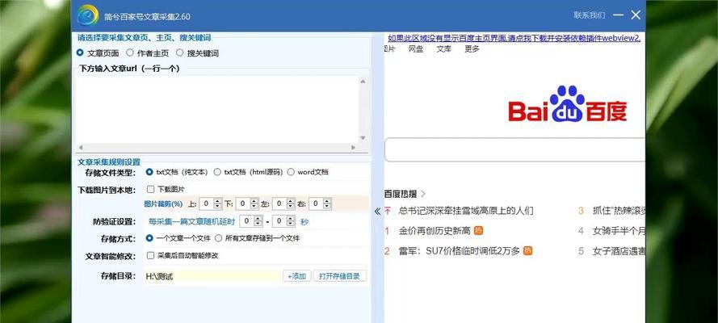Minimize the application window
The width and height of the screenshot is (718, 323).
618,15
